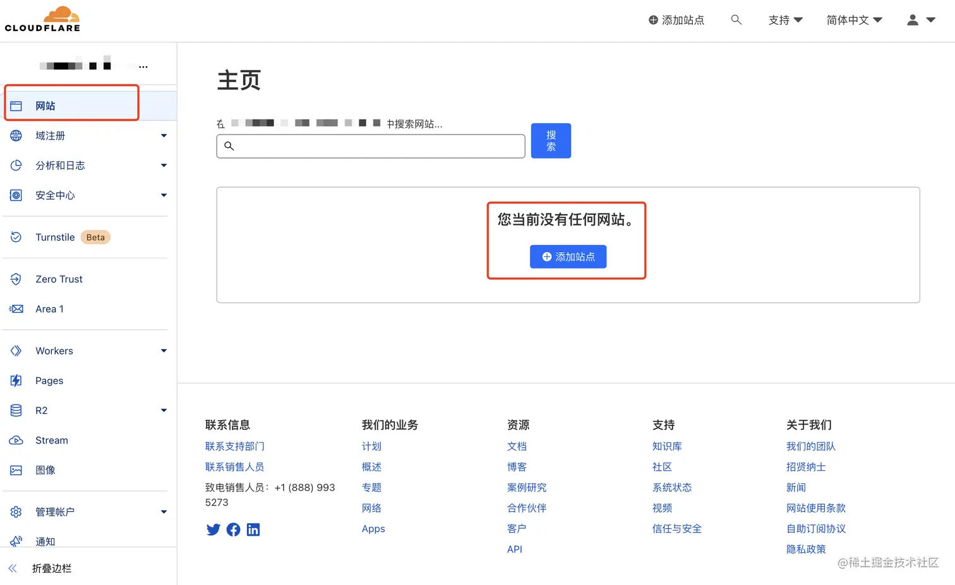
Task: Click the collapse sidebar double-arrow icon
Action: click(x=13, y=569)
